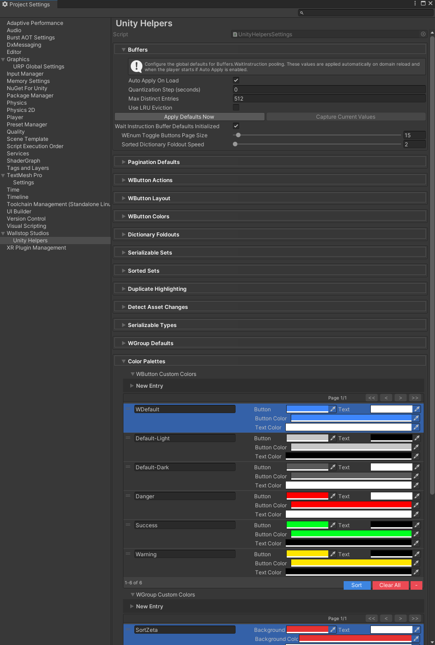The height and width of the screenshot is (645, 435).
Task: Adjust the WEnum Toggle Buttons Page Size slider
Action: pos(239,135)
